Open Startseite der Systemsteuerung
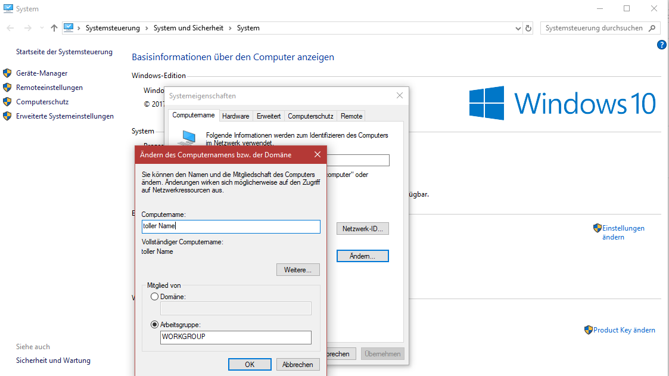The image size is (669, 376). tap(64, 52)
